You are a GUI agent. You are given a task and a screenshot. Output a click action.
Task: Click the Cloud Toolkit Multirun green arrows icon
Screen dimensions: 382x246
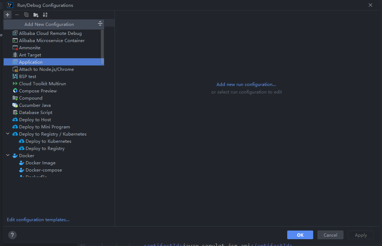click(15, 83)
